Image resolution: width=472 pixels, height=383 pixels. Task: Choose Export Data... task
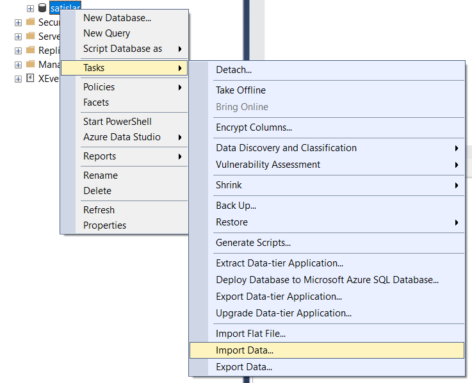pyautogui.click(x=327, y=367)
